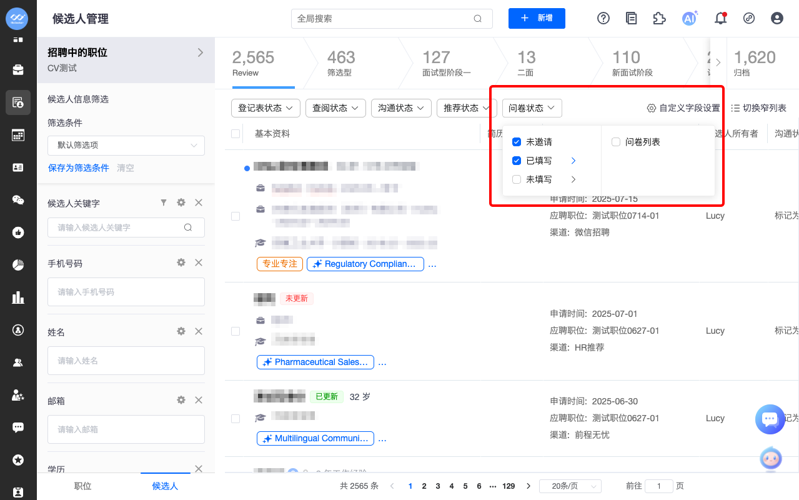This screenshot has height=500, width=799.
Task: Expand the 未填写 submenu arrow
Action: coord(573,179)
